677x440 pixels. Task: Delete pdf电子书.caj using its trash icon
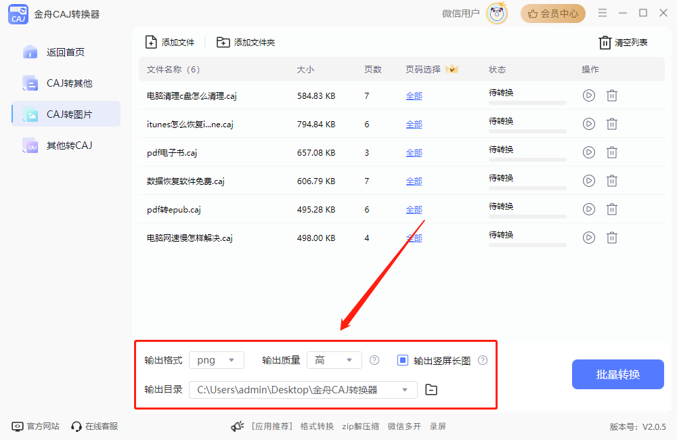tap(611, 152)
